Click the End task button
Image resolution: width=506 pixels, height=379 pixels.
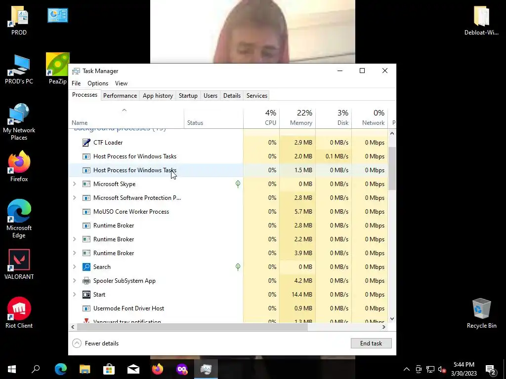[371, 343]
